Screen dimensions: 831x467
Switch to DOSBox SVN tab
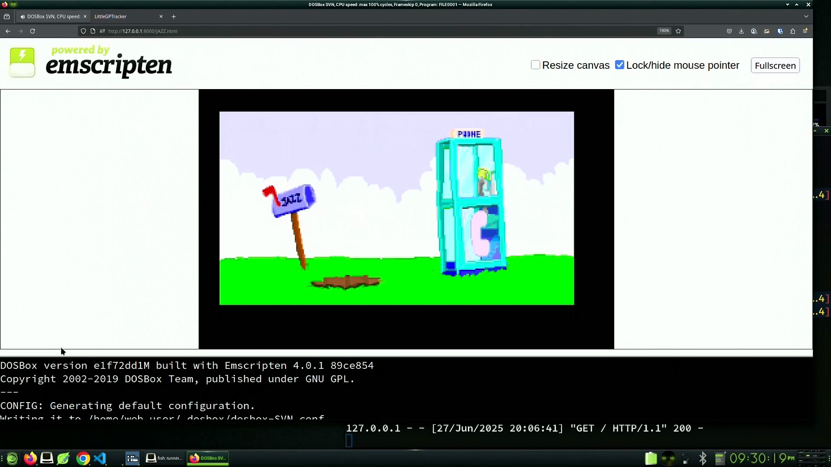pos(54,16)
